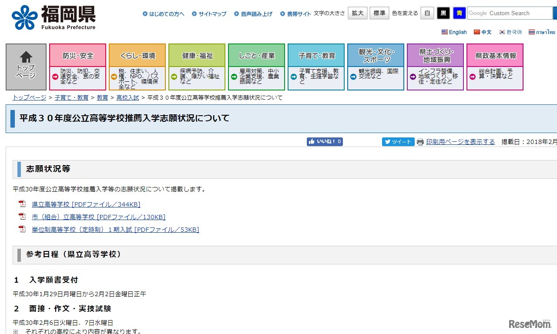Click the PDF icon beside 単位制高等学校 link
557x334 pixels.
[22, 230]
